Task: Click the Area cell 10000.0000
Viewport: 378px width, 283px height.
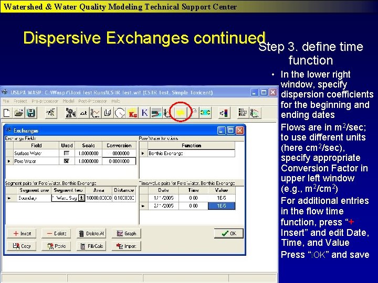Action: click(x=99, y=198)
